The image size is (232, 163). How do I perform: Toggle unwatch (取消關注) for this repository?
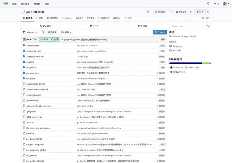160,12
